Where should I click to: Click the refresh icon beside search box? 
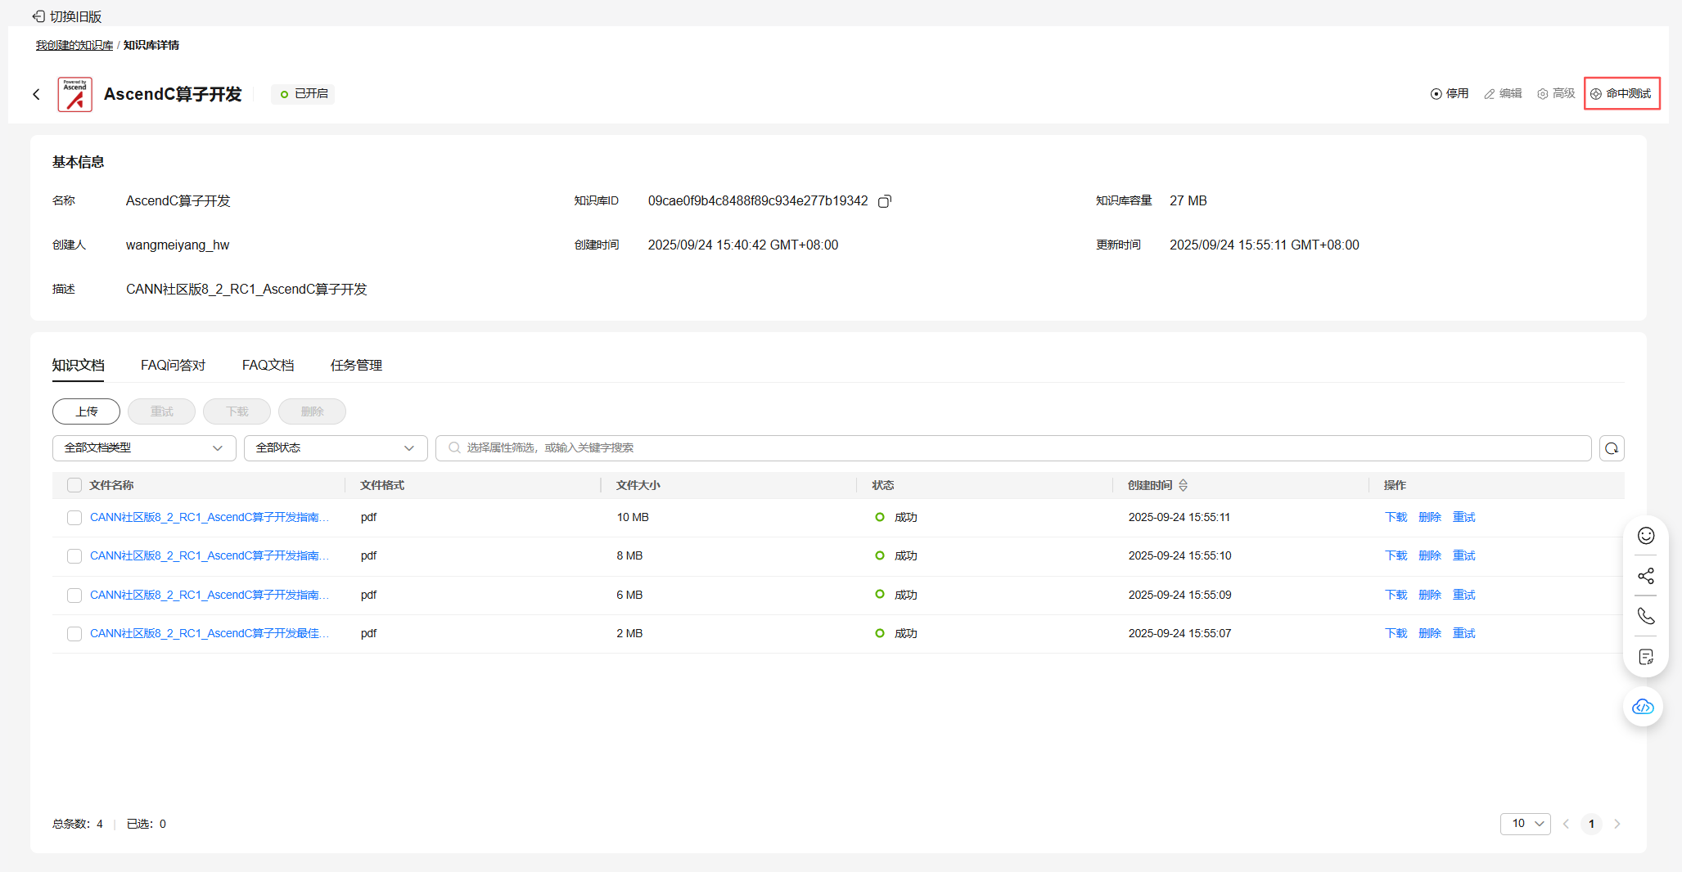(1611, 448)
